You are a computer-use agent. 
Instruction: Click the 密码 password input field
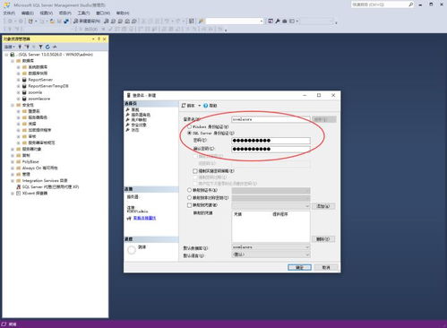(271, 141)
